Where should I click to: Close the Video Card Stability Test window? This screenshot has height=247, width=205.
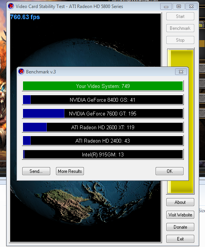pyautogui.click(x=192, y=6)
